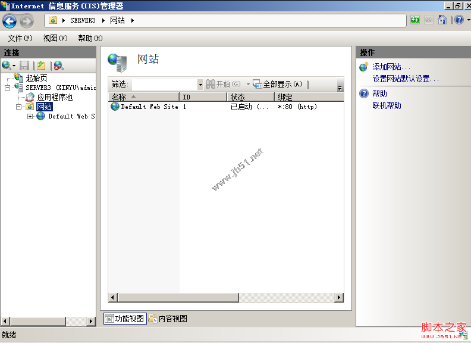471x343 pixels.
Task: Click the delete connection icon in Connections toolbar
Action: click(x=58, y=66)
